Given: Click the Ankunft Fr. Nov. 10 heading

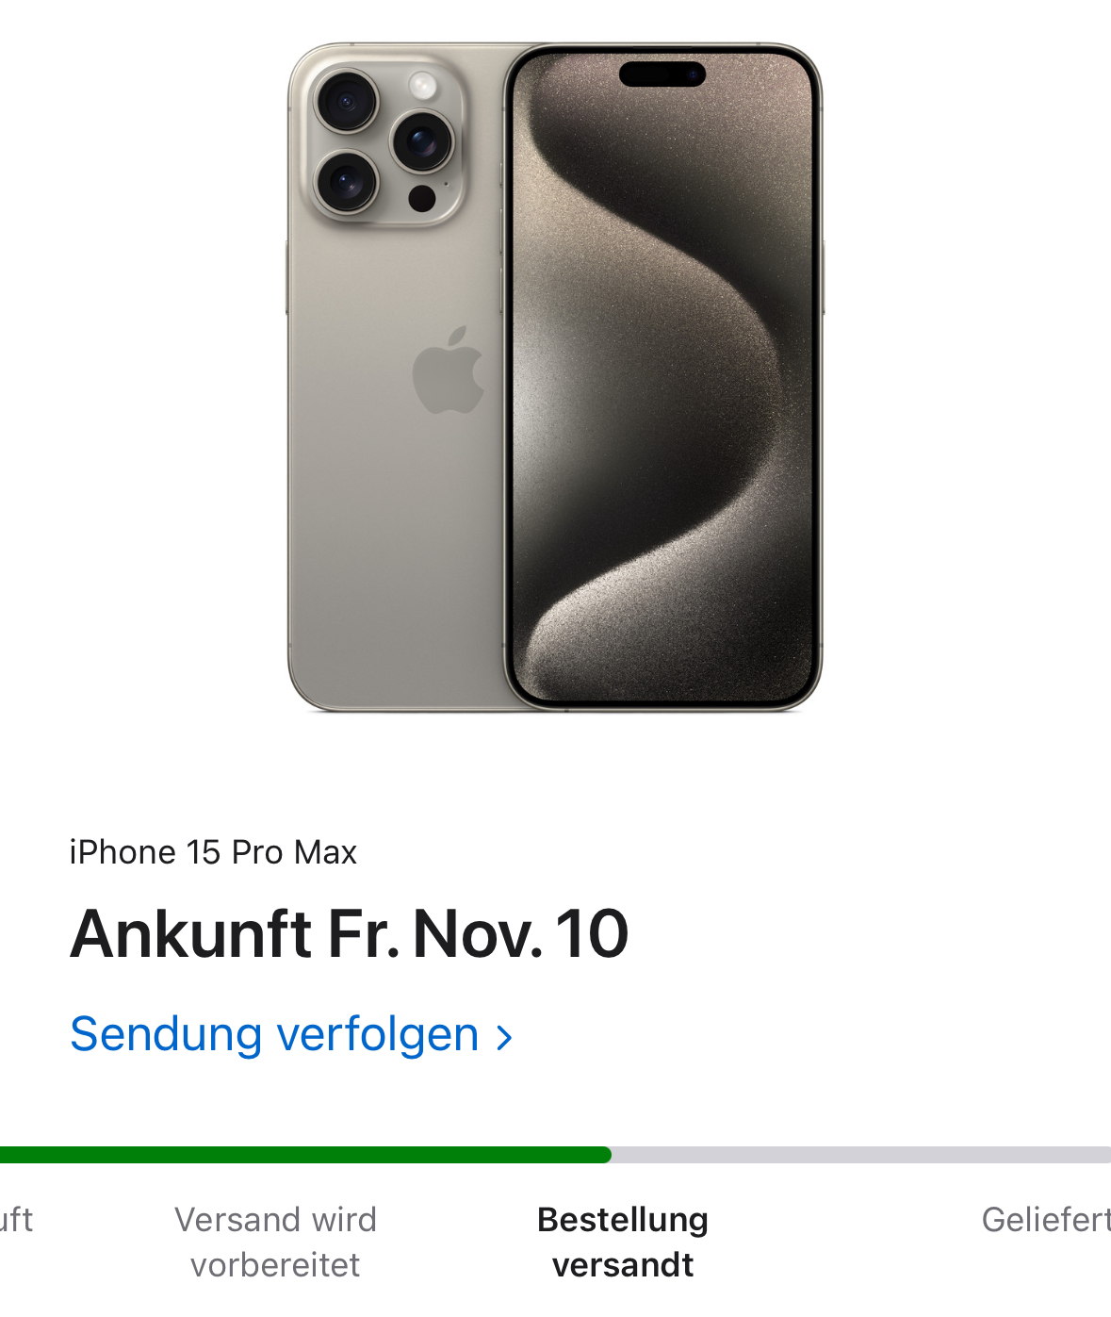Looking at the screenshot, I should tap(349, 934).
